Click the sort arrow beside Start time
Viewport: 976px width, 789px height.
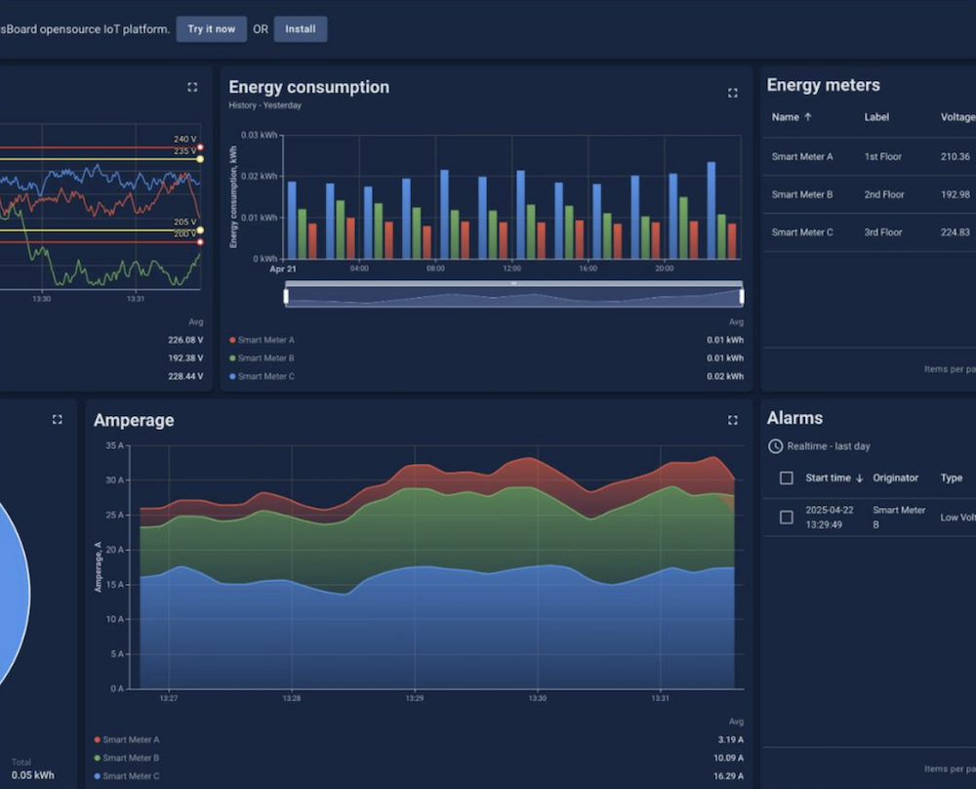tap(860, 478)
